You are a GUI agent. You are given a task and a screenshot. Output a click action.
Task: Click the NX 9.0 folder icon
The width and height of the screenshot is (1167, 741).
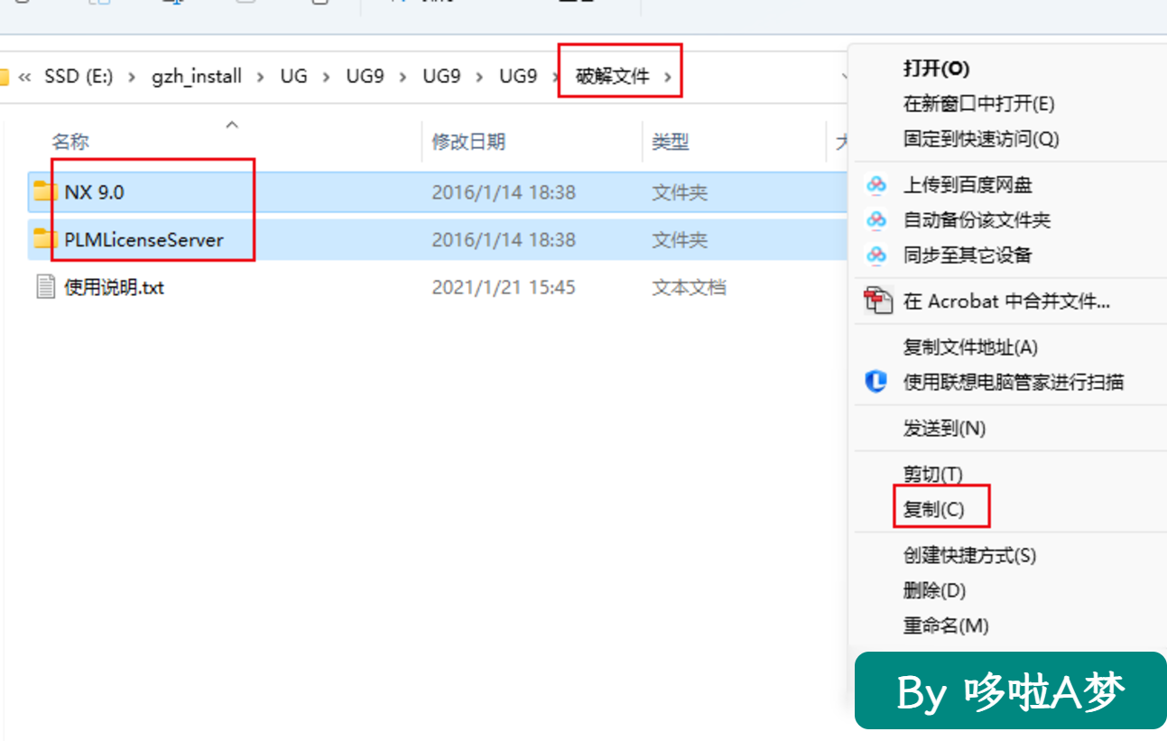tap(45, 191)
